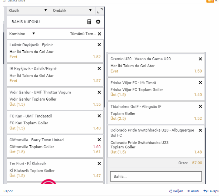Click the old odds value 1.60

[97, 147]
